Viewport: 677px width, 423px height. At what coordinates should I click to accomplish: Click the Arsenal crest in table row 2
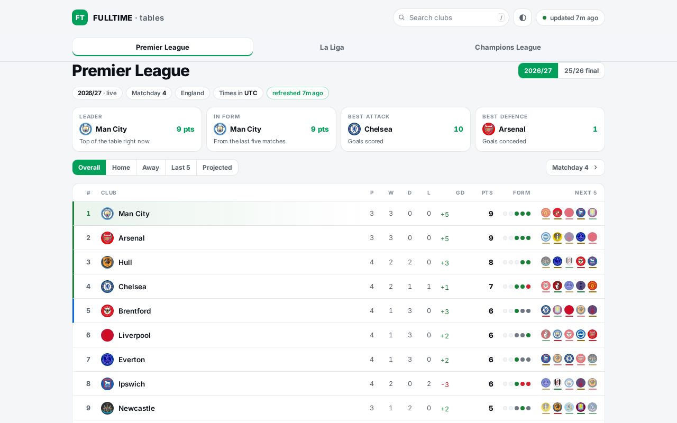coord(107,238)
